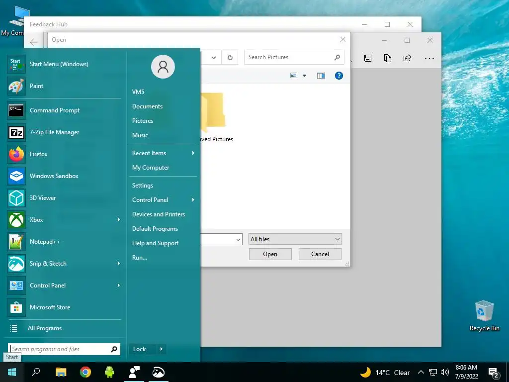Image resolution: width=509 pixels, height=382 pixels.
Task: Expand the Recent Items submenu
Action: (x=163, y=153)
